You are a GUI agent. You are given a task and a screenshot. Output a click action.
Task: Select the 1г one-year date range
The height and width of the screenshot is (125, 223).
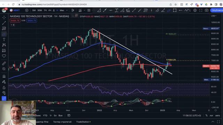[x=51, y=116]
